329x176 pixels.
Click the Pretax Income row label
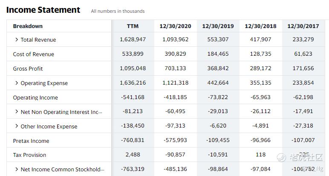pos(31,141)
